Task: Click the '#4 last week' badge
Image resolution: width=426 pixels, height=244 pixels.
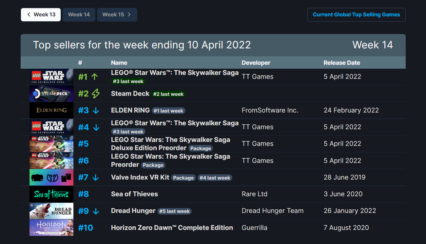Action: pyautogui.click(x=215, y=178)
